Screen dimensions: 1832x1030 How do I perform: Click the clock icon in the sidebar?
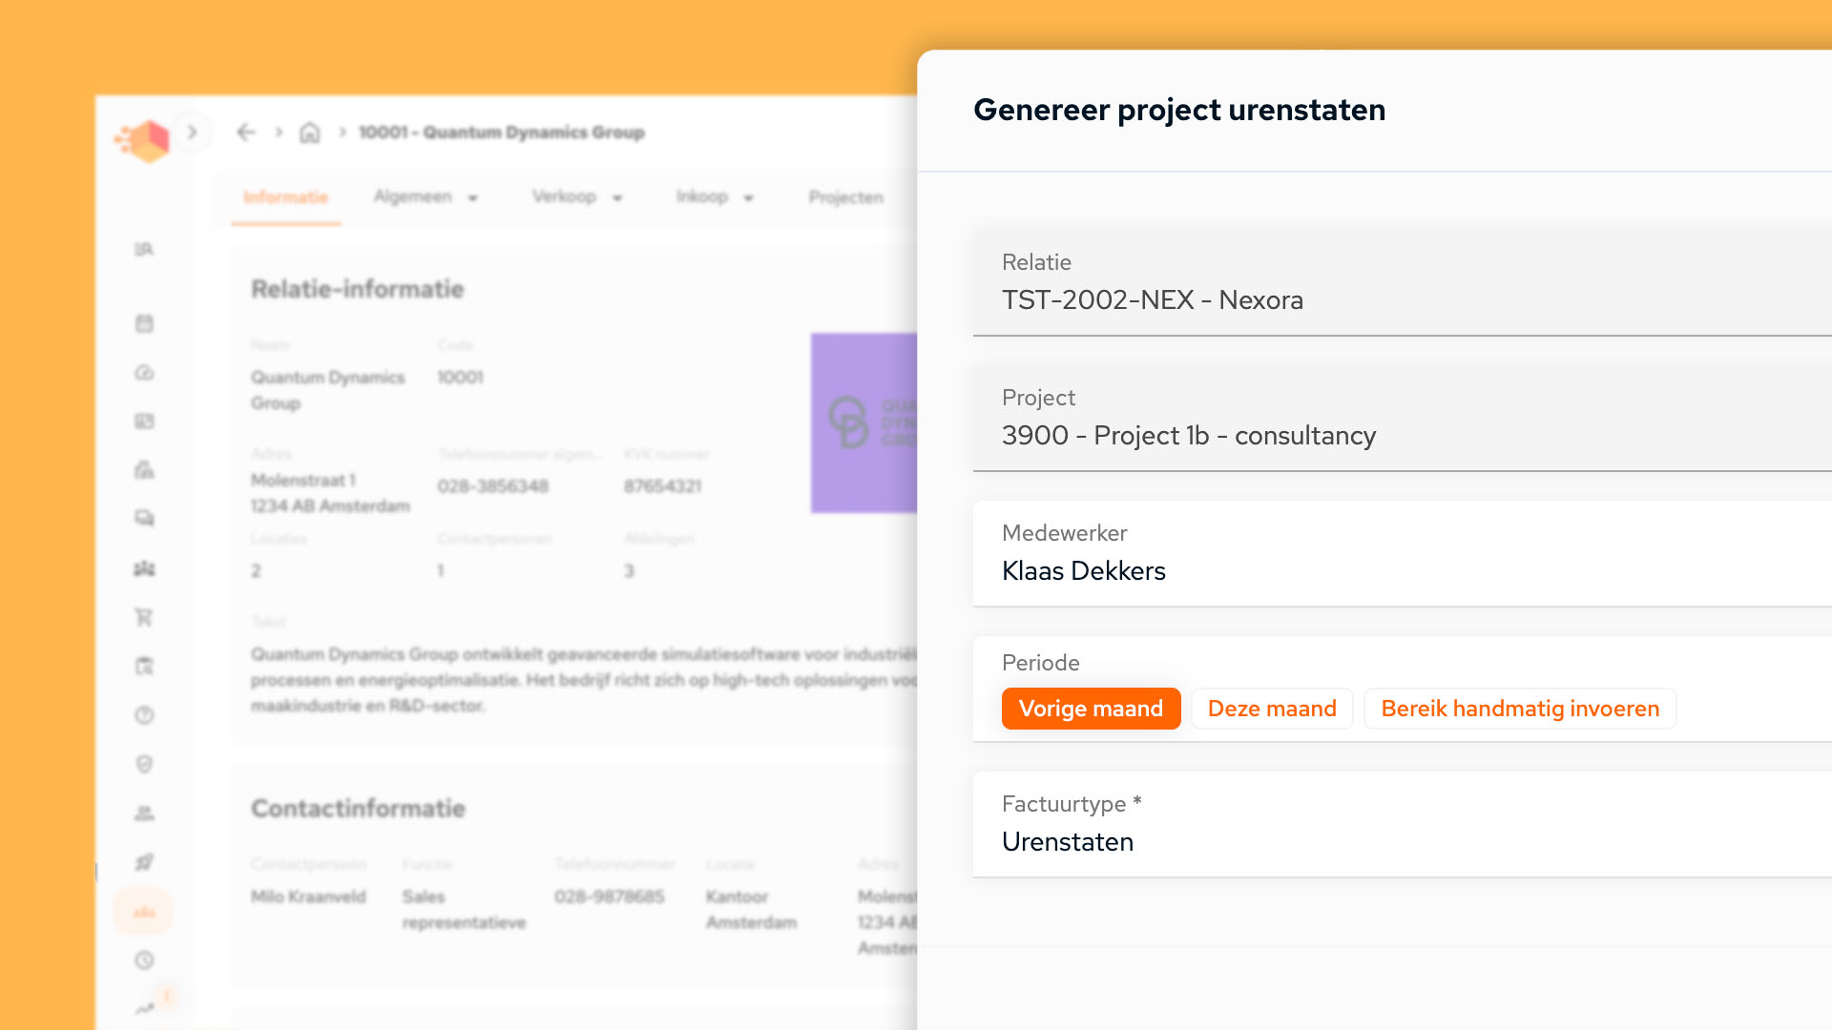[144, 959]
